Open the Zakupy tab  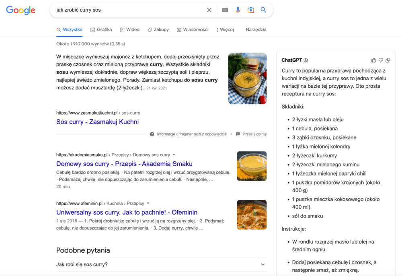(158, 30)
